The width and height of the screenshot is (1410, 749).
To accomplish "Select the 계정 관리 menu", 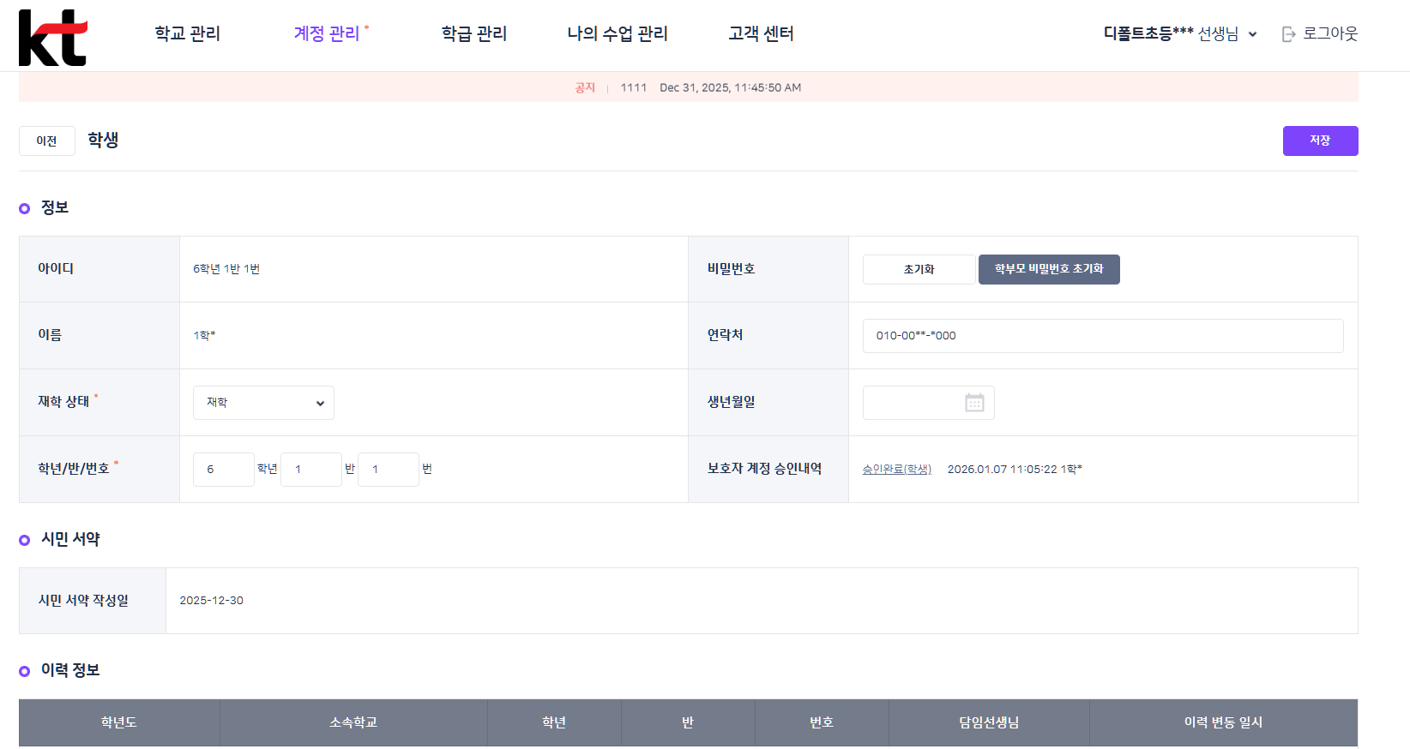I will (327, 33).
